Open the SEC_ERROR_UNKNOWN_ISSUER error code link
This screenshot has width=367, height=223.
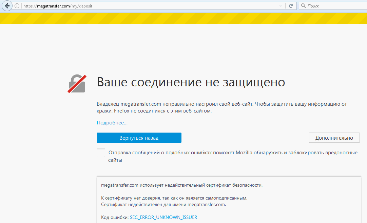tap(163, 217)
